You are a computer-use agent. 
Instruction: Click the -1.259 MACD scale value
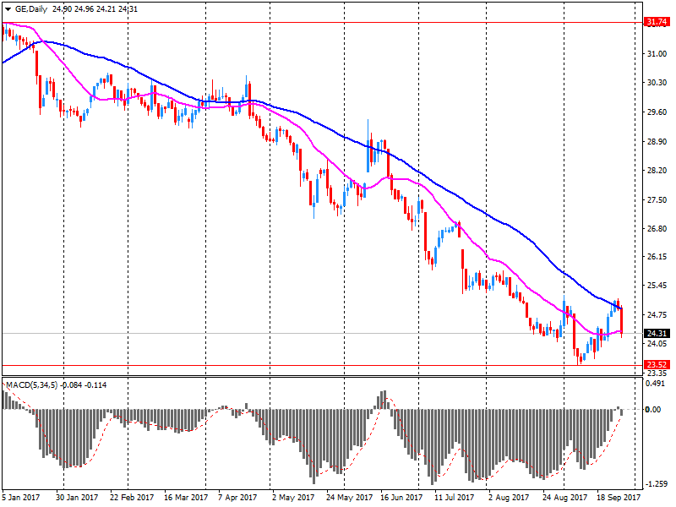(658, 484)
